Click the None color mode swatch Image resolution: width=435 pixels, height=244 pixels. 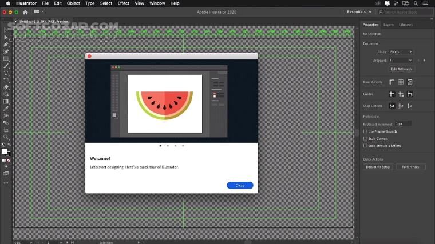[9, 161]
